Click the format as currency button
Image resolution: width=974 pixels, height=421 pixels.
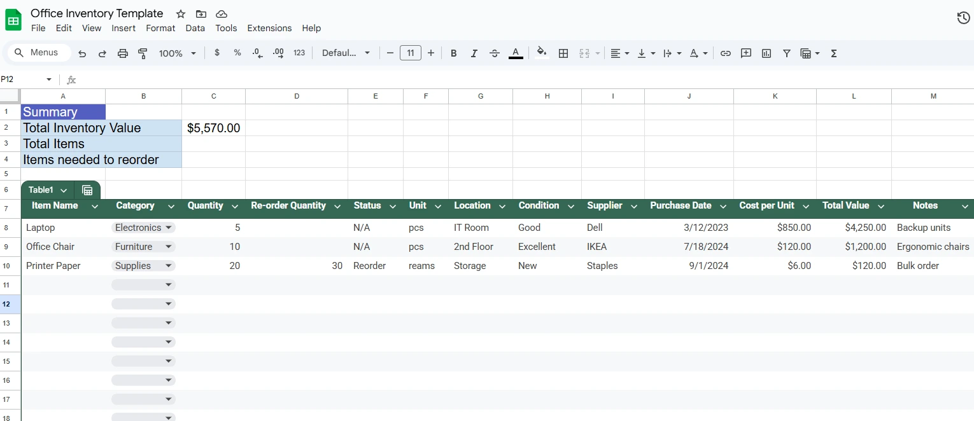tap(217, 53)
